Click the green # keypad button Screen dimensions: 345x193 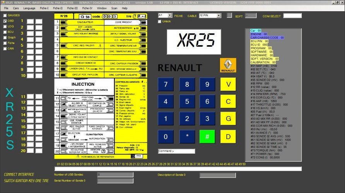tap(207, 137)
